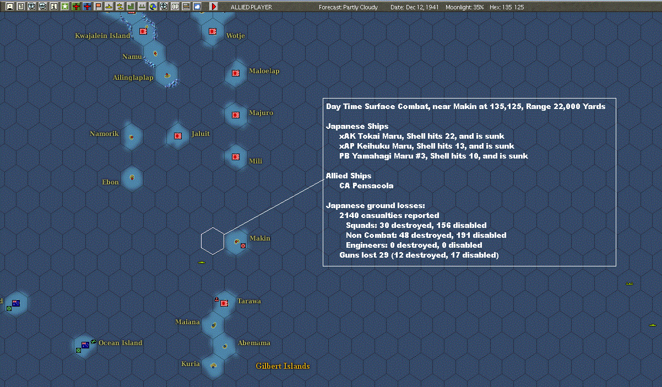Select the Namorik island dot
Screen dimensions: 662x387
(132, 137)
